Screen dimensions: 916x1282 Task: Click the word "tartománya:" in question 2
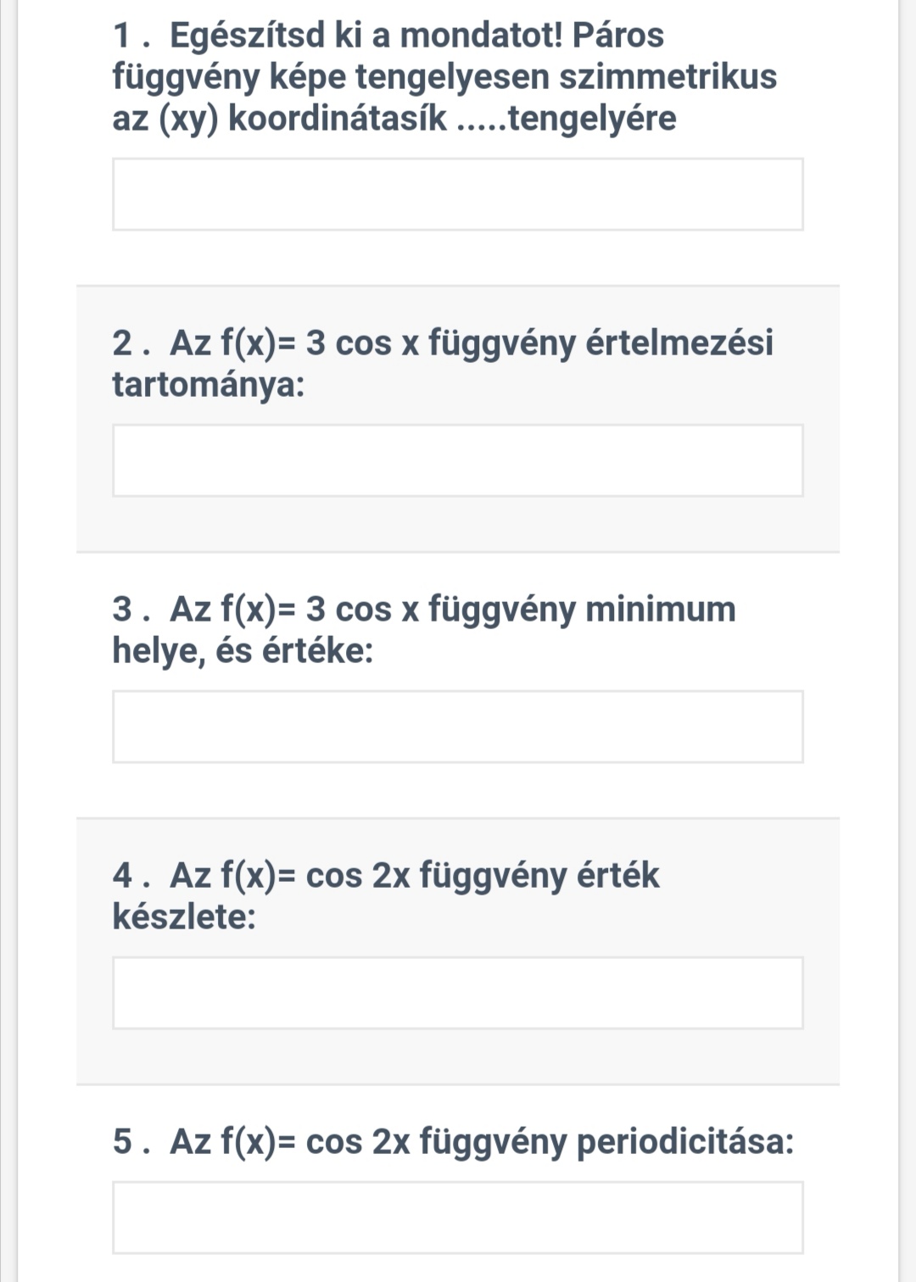(x=209, y=385)
